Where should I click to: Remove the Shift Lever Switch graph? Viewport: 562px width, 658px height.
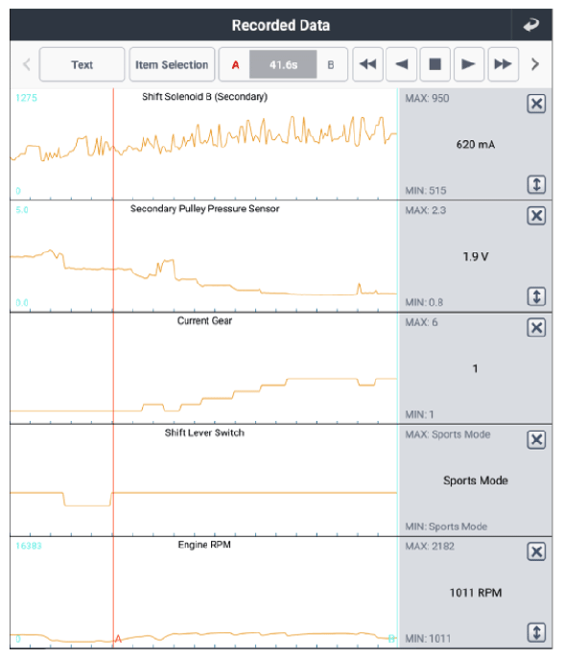[x=536, y=439]
